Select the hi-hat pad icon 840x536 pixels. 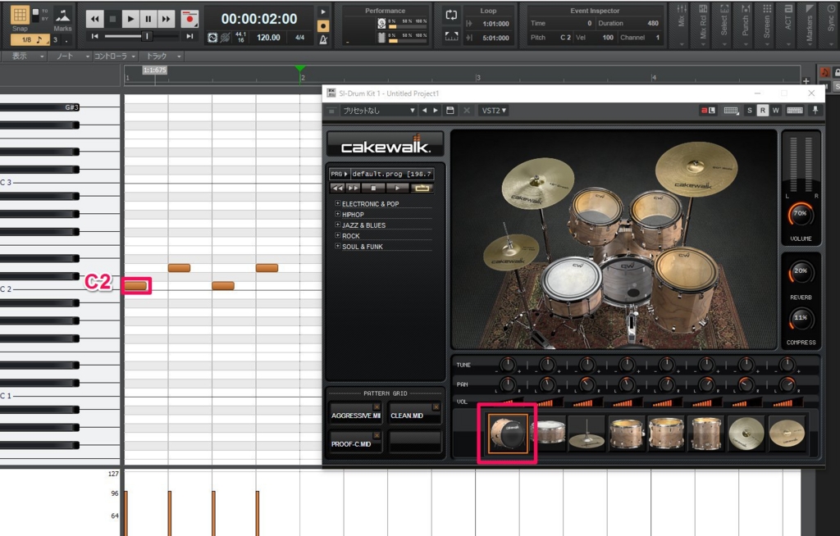pos(587,434)
